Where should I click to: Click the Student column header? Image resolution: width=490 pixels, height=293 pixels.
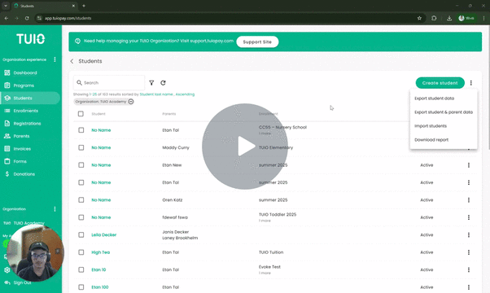click(x=98, y=114)
